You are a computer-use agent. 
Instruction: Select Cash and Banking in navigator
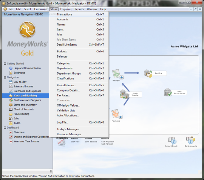click(26, 96)
